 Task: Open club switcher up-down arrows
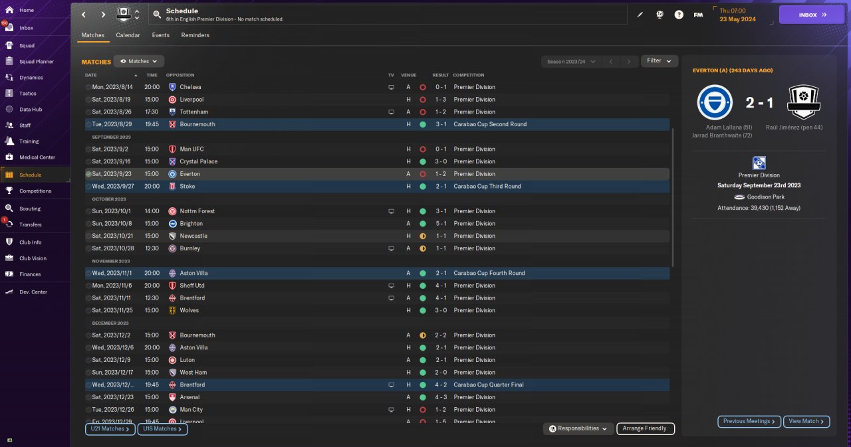(137, 14)
